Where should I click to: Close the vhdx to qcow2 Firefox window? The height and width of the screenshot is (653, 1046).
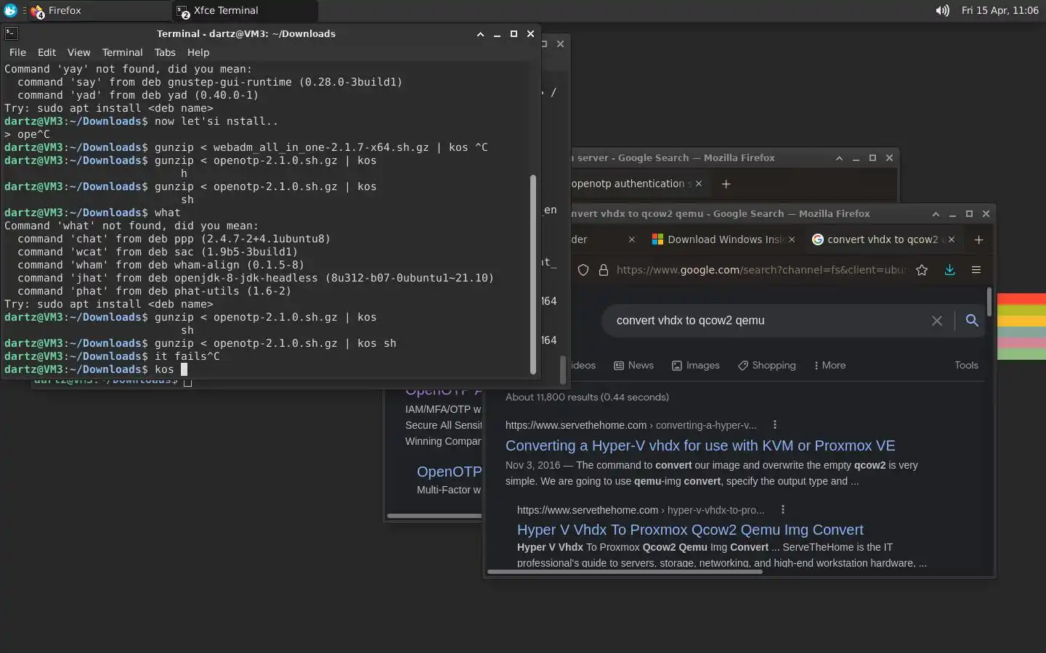pyautogui.click(x=986, y=214)
